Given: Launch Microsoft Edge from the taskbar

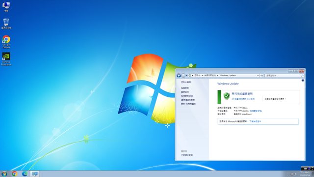Looking at the screenshot, I should (x=25, y=174).
